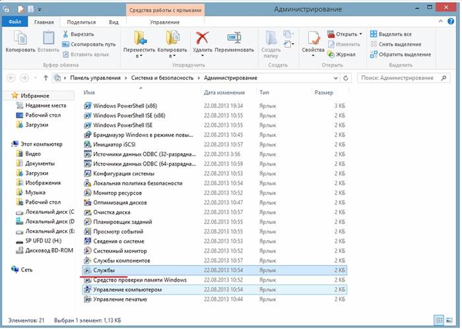Click Вставить ярлык command
The width and height of the screenshot is (462, 329).
click(x=86, y=55)
